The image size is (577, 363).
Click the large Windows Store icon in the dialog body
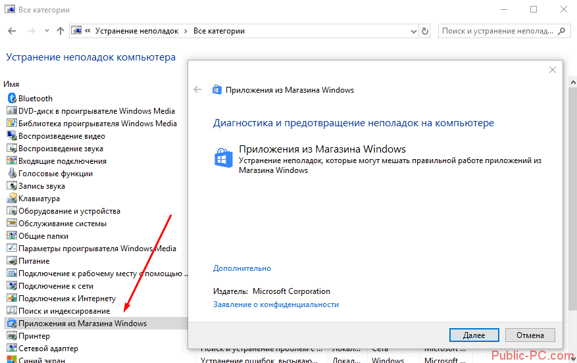[224, 158]
